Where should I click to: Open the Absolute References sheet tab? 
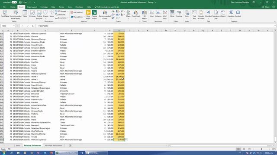54,146
